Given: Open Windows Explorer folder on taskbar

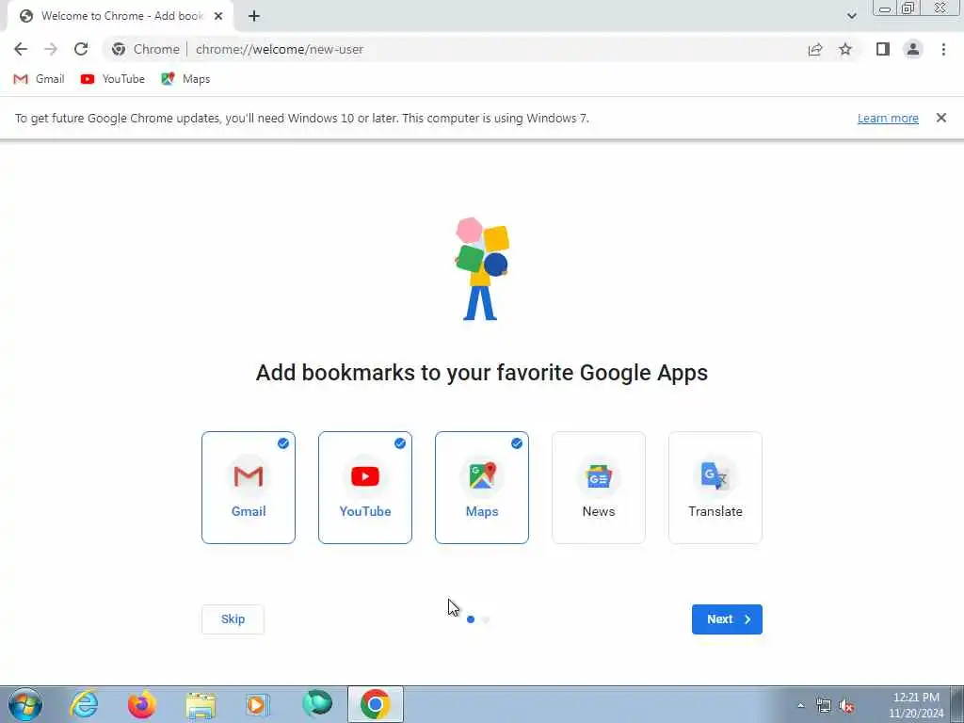Looking at the screenshot, I should (201, 704).
